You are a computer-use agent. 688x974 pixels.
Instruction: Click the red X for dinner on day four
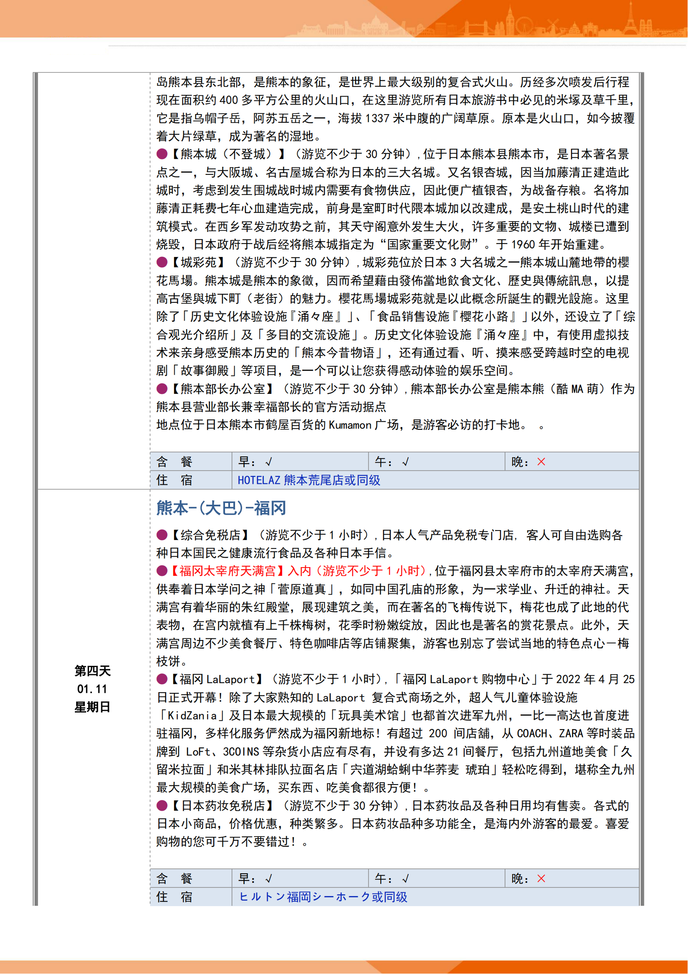(x=541, y=878)
